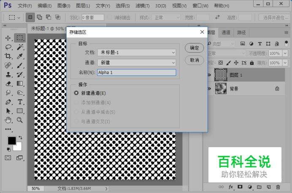Select the Crop tool
The image size is (292, 193).
(8, 56)
